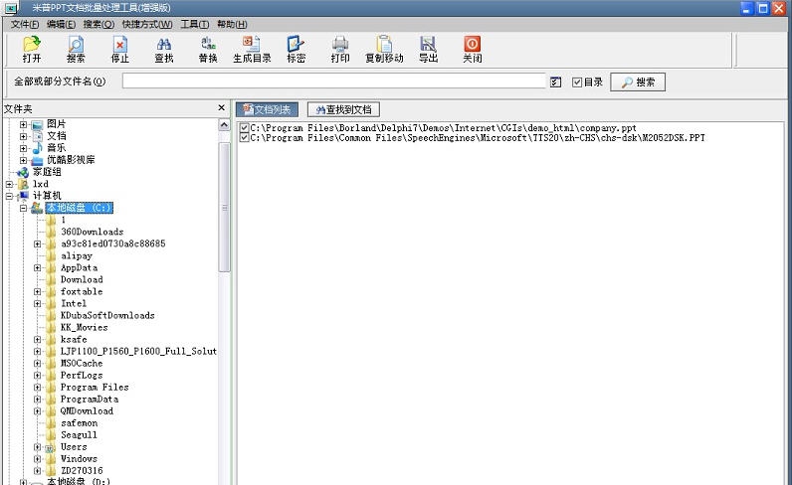Expand the Program Files folder node
792x485 pixels.
38,388
